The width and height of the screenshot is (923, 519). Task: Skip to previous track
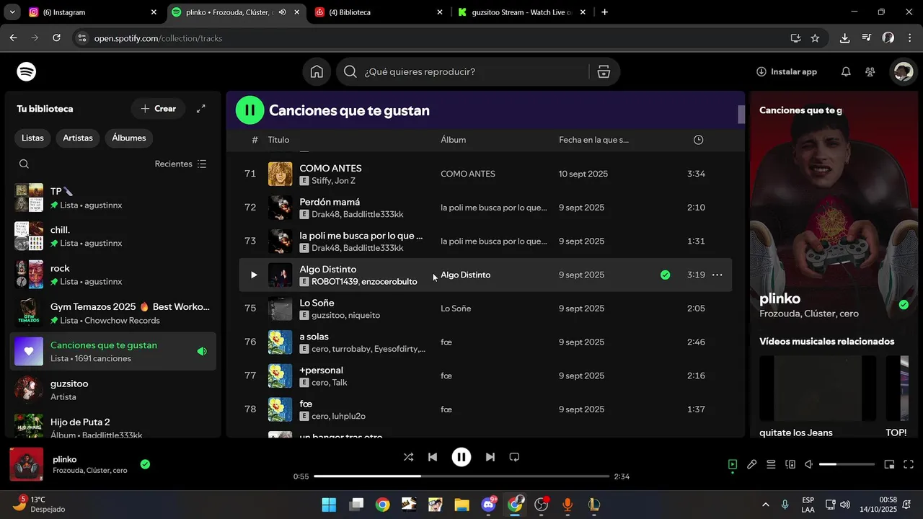[x=433, y=457]
